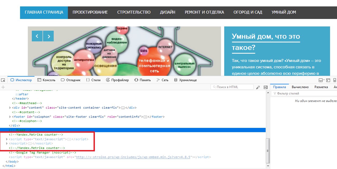
Task: Expand the div id="content" node
Action: click(10, 108)
